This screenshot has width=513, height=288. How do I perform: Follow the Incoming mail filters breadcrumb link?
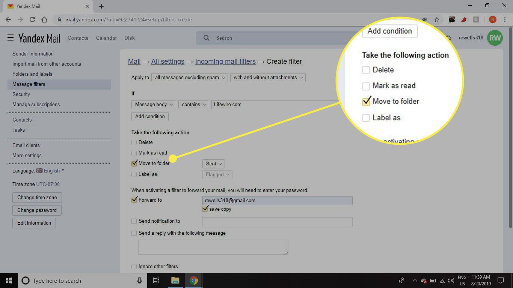225,61
